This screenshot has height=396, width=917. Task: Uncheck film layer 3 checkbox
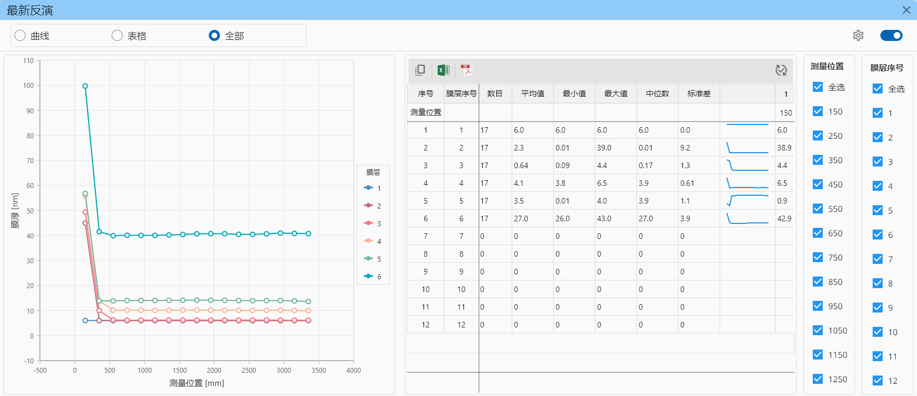[x=878, y=161]
